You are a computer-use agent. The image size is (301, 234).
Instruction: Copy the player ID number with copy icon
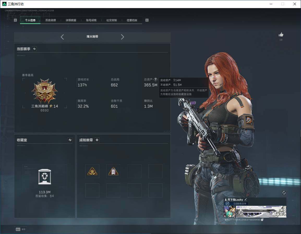262,220
